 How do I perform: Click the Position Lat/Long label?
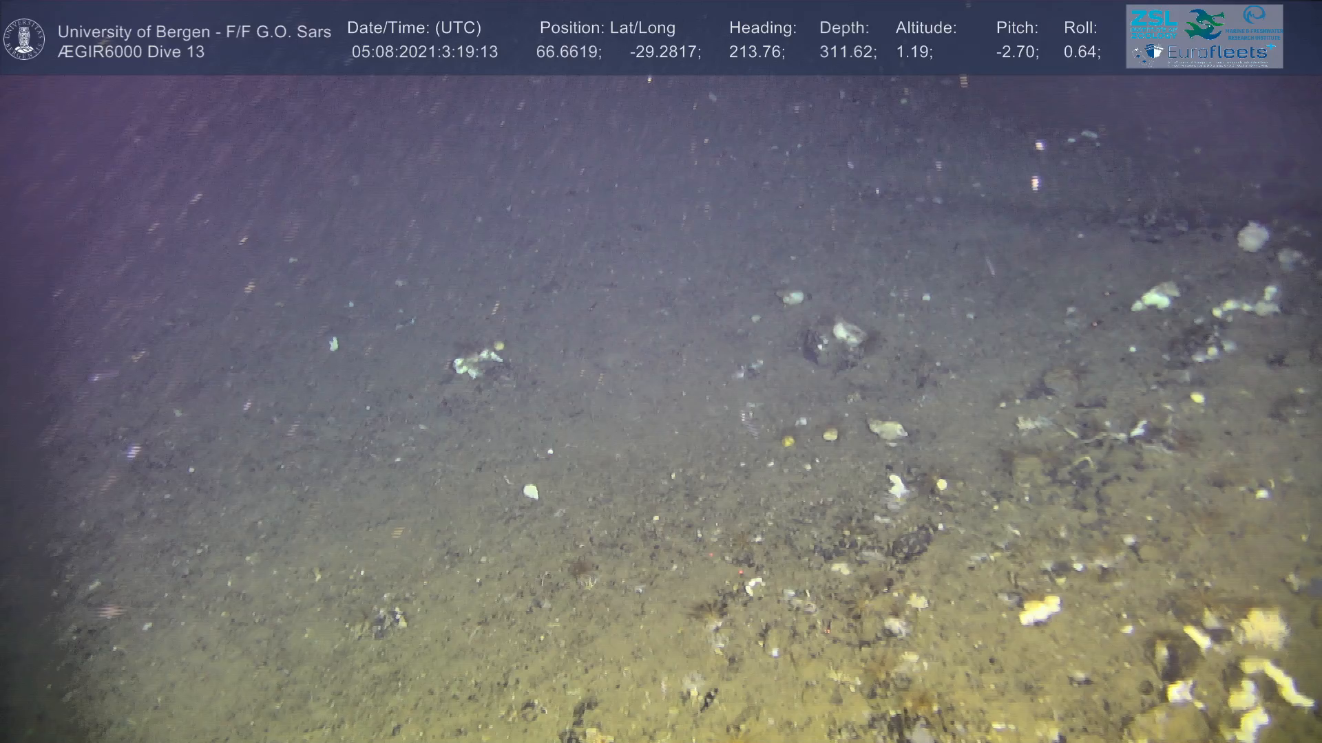point(607,28)
